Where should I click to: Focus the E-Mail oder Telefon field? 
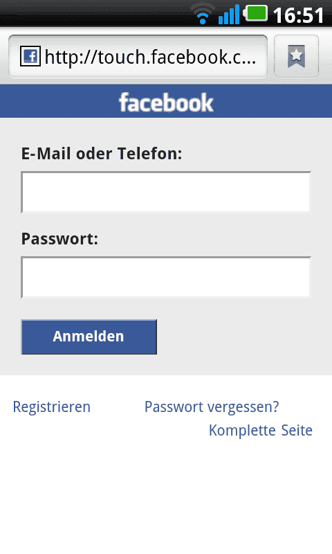click(166, 193)
